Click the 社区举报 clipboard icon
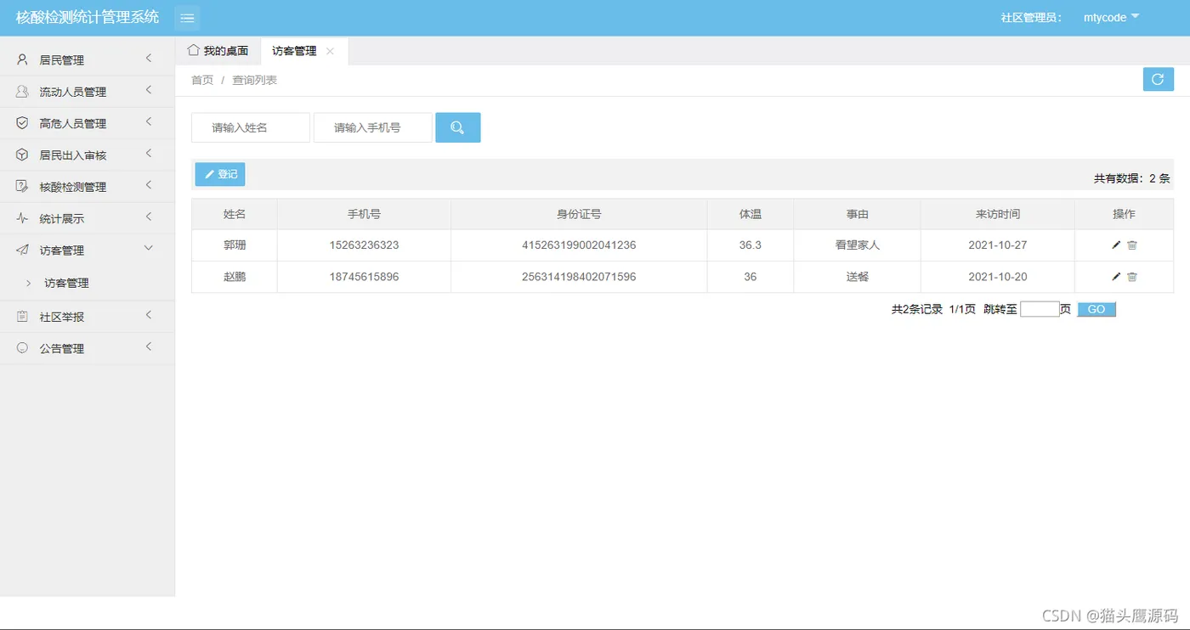 point(22,316)
